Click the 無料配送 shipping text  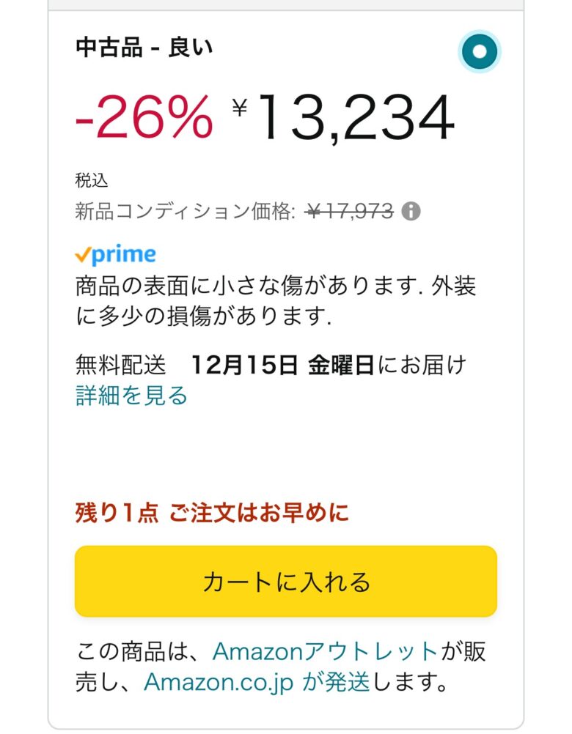click(121, 364)
